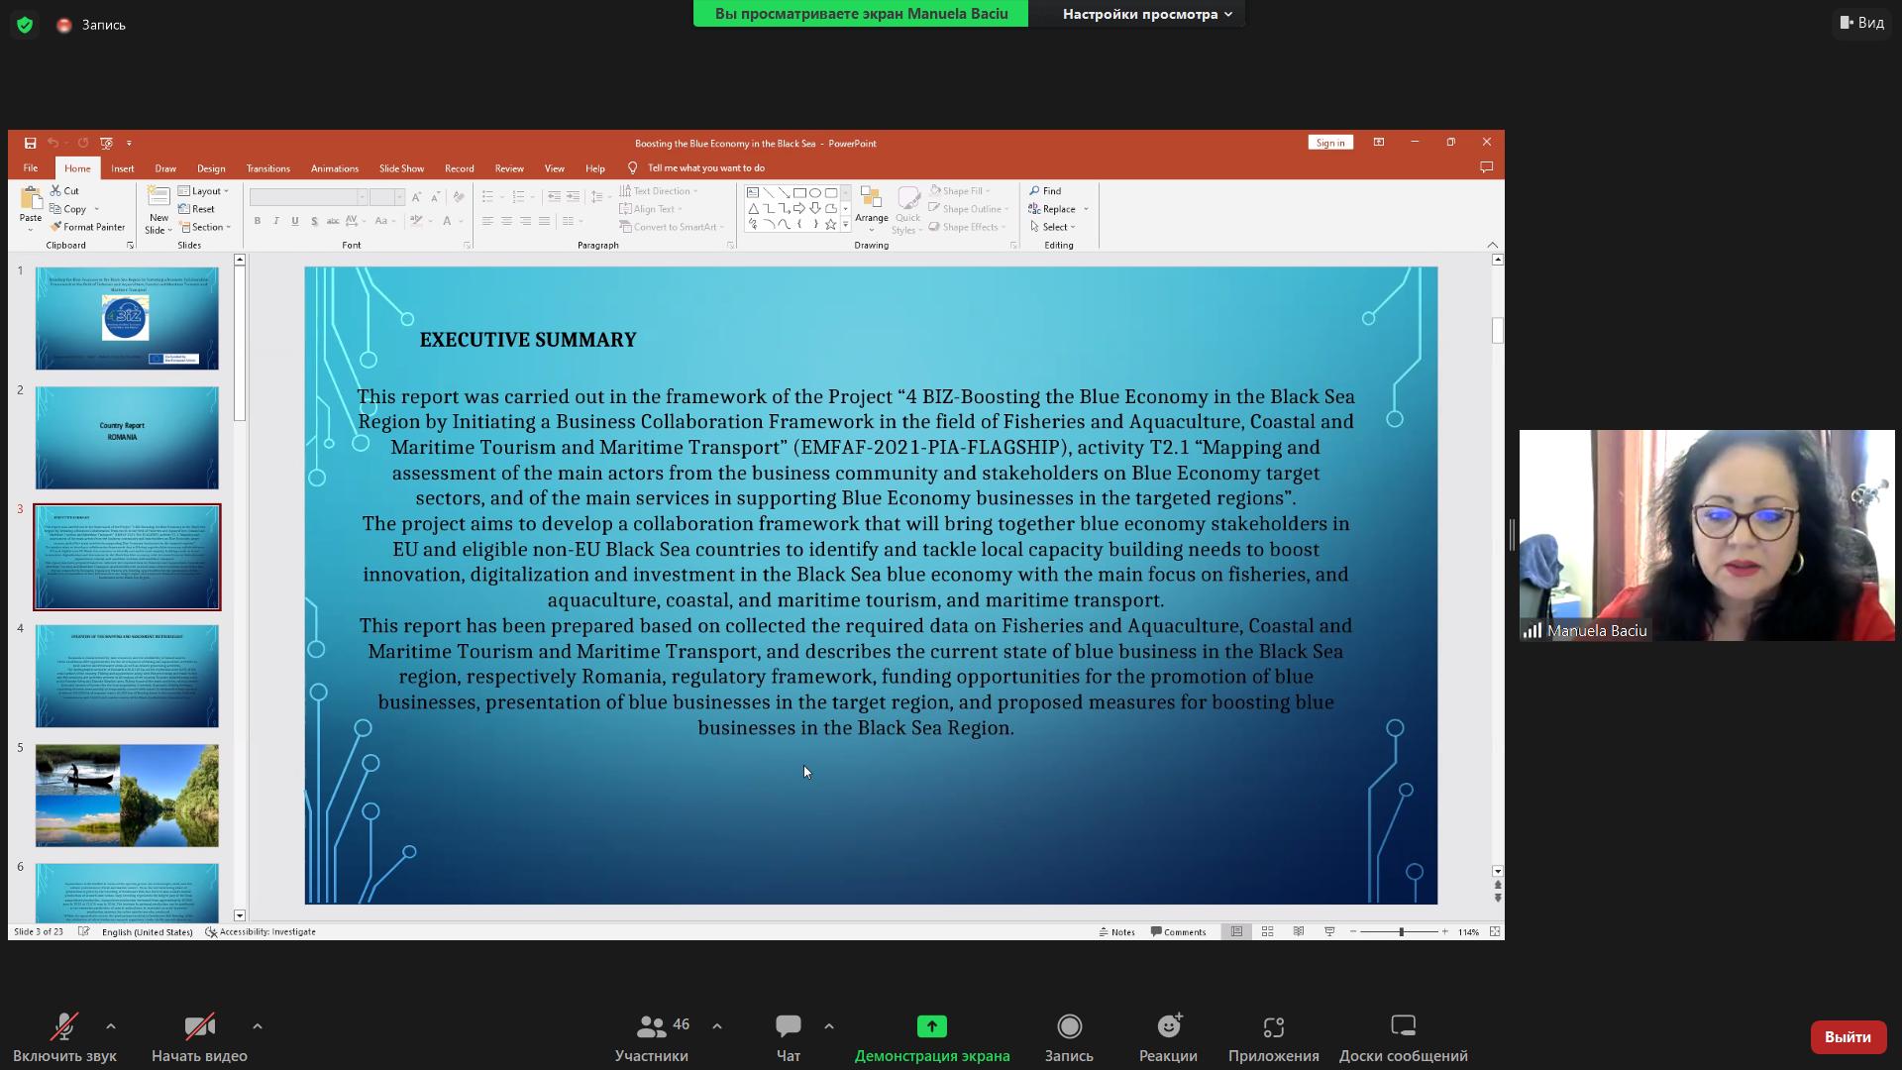The height and width of the screenshot is (1070, 1902).
Task: Click the Save icon in PowerPoint
Action: pos(31,143)
